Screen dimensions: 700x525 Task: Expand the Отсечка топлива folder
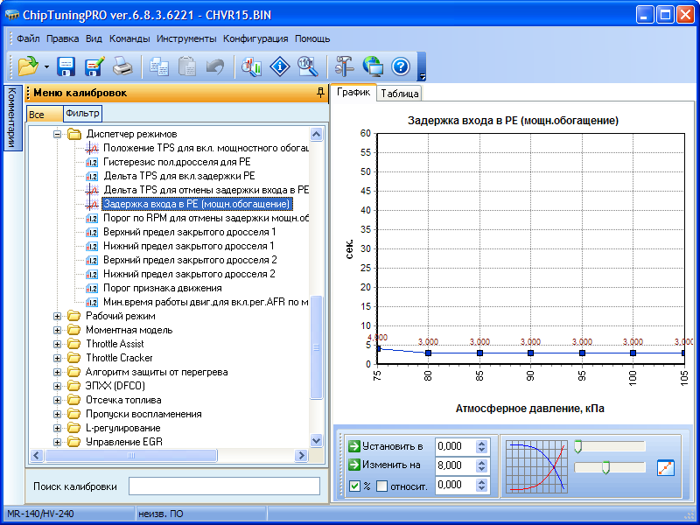click(x=58, y=400)
